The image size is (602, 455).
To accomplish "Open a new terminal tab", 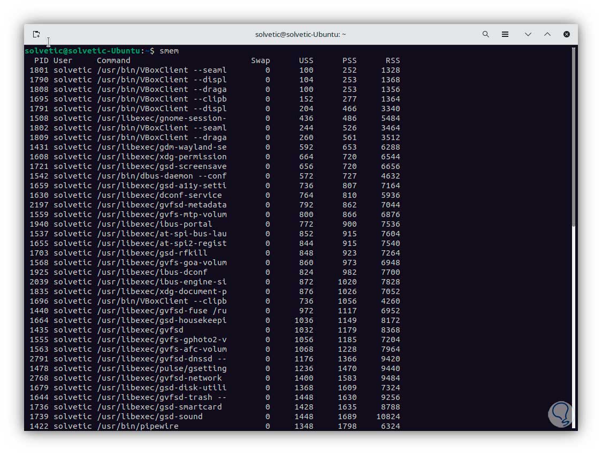I will coord(36,34).
